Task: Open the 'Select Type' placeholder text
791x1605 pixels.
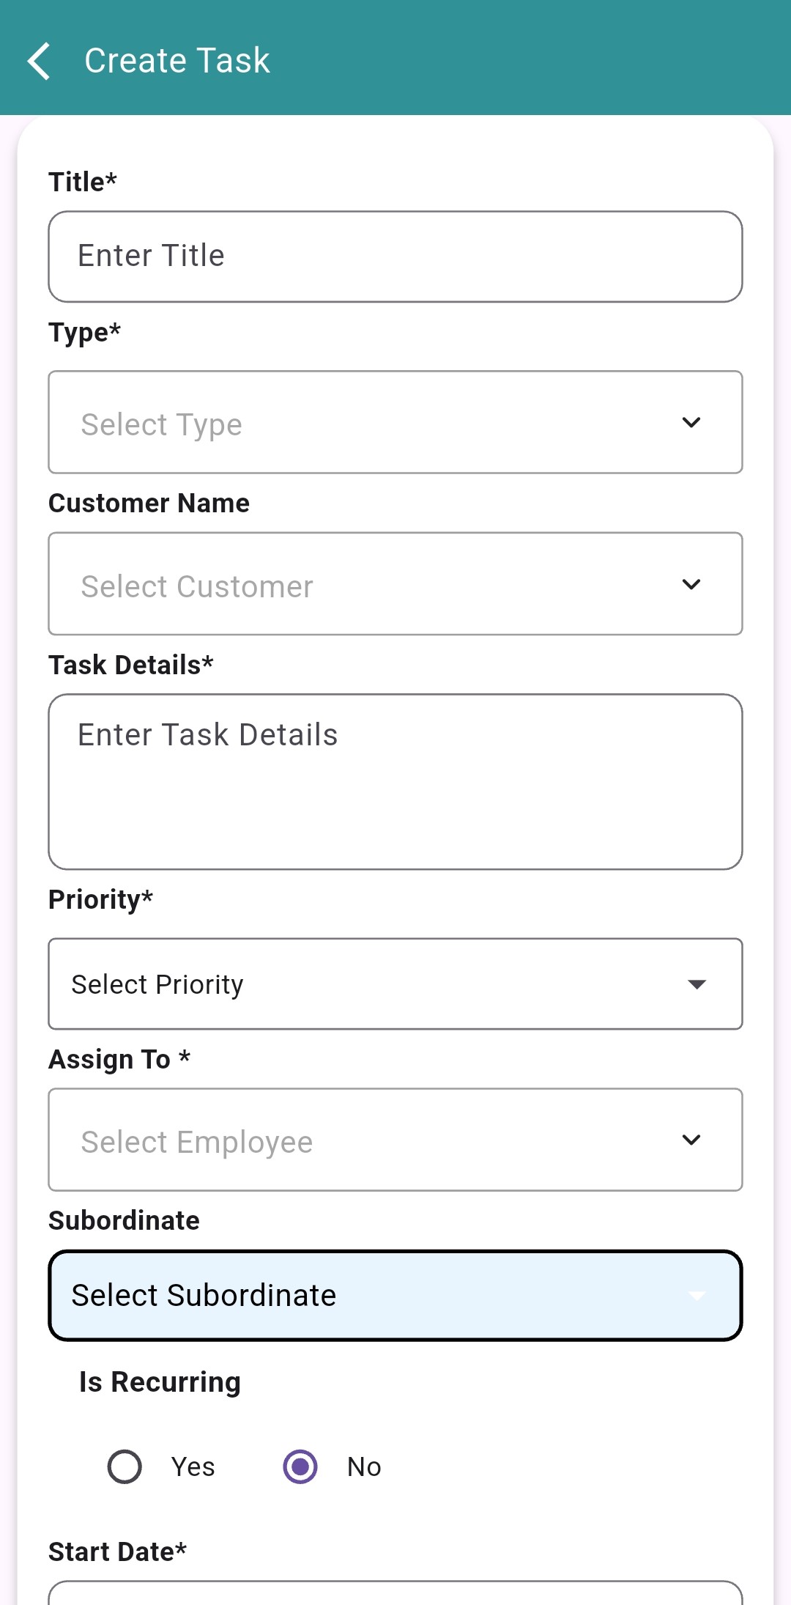Action: point(161,424)
